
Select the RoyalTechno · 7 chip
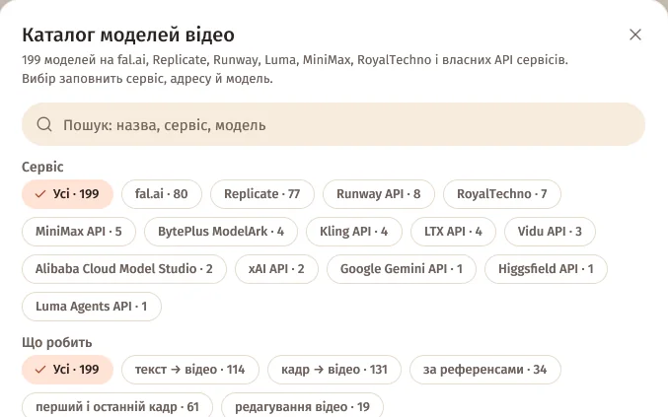[x=502, y=194]
